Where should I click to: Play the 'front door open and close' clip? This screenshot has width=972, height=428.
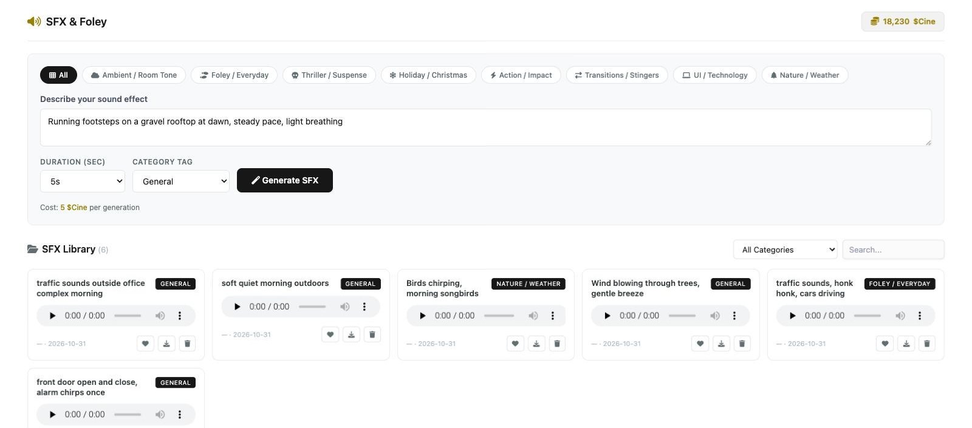point(52,415)
